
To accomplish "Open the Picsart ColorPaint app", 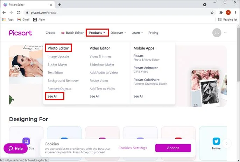I will point(150,82).
